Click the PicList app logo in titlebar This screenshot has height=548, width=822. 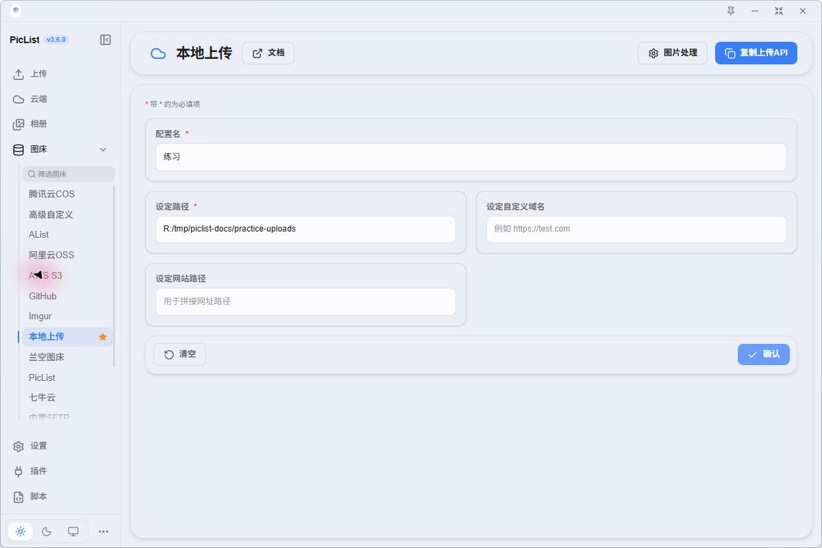coord(16,11)
